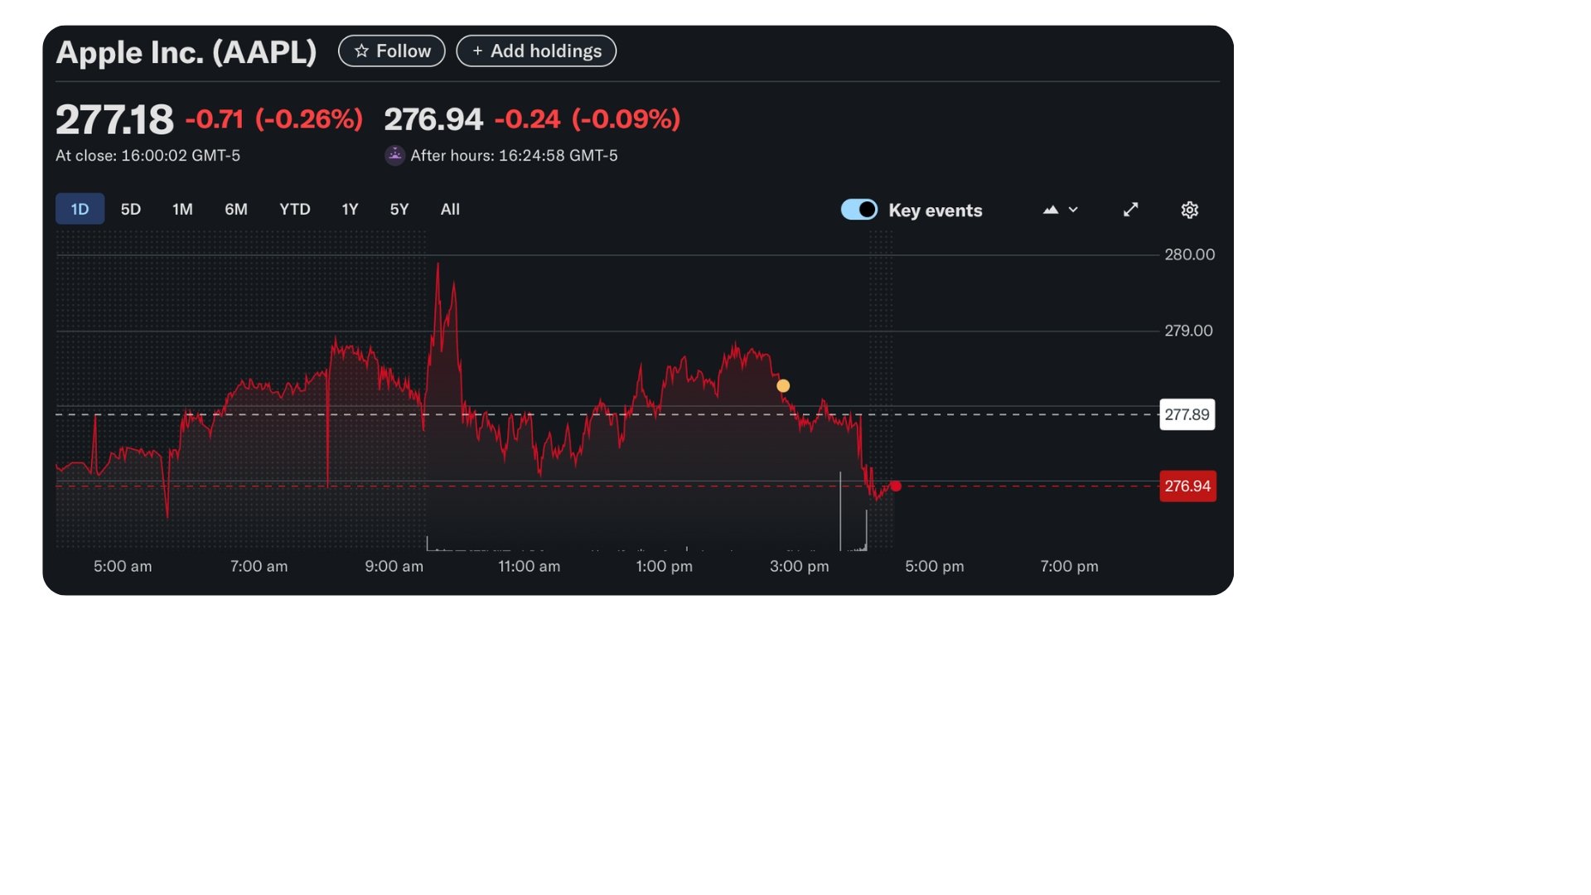
Task: Select the yellow key event marker on the chart
Action: tap(782, 385)
